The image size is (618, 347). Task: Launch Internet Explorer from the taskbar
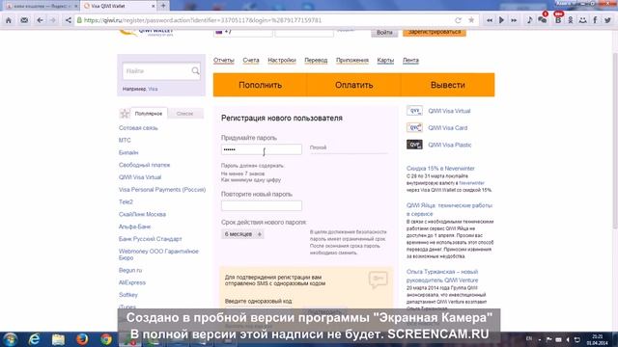click(x=35, y=339)
